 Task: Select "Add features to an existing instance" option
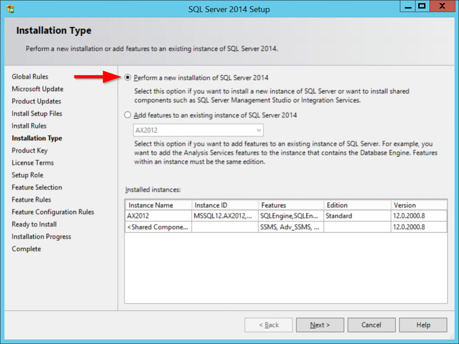click(x=127, y=115)
